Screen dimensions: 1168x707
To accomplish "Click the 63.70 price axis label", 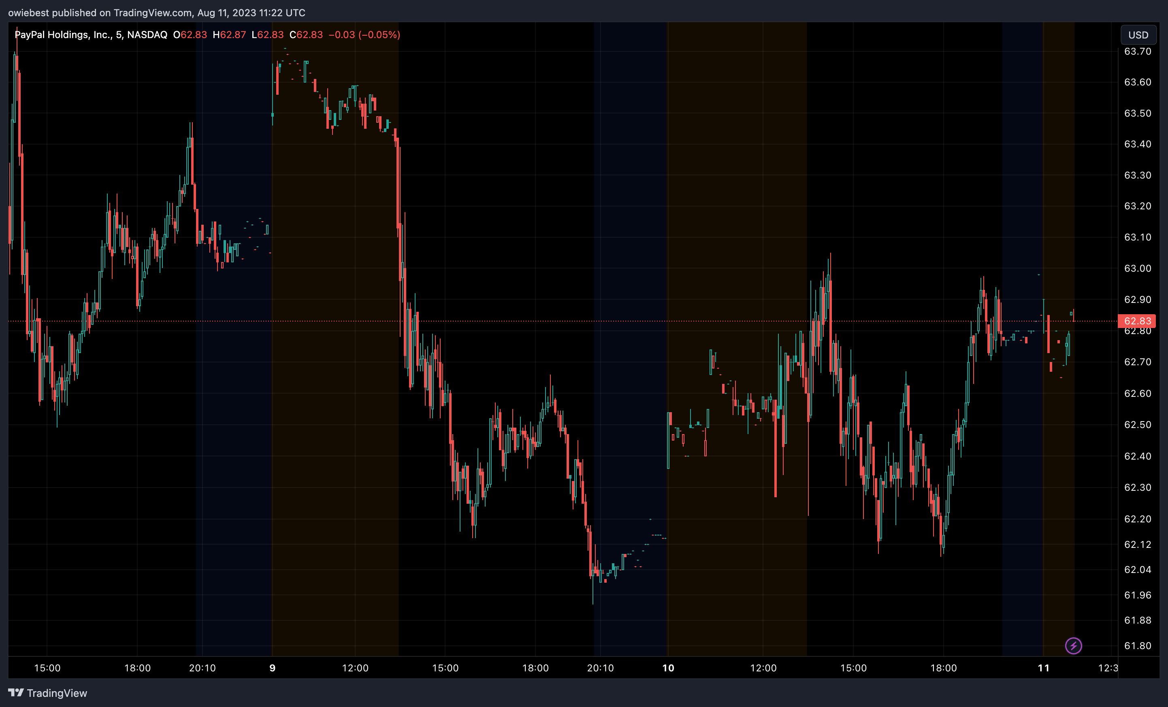I will coord(1138,51).
